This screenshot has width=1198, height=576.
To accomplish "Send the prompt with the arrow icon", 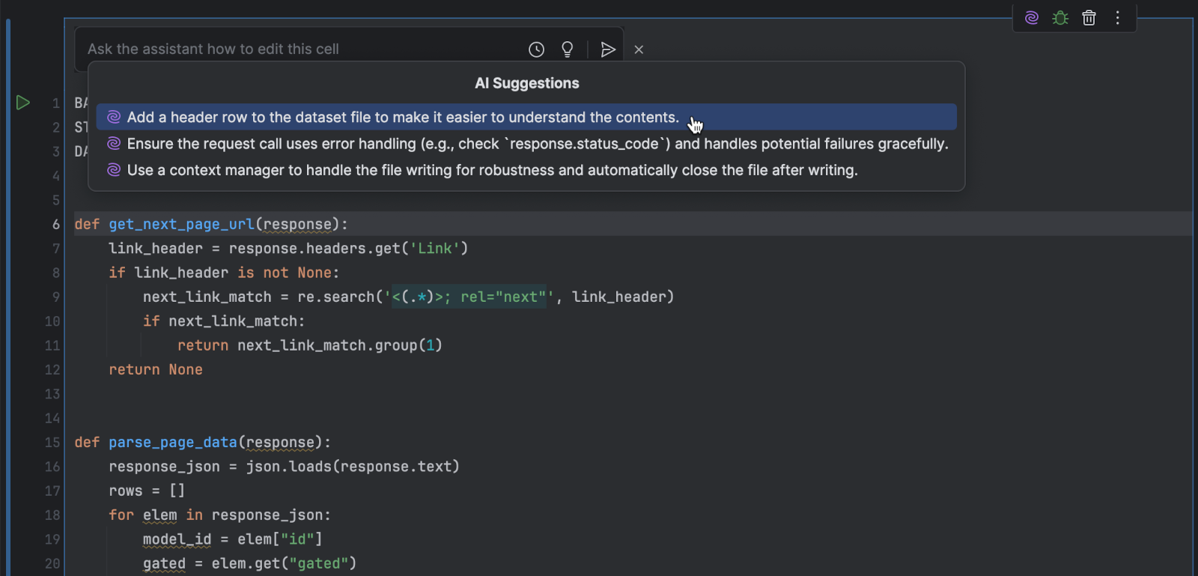I will pos(607,49).
